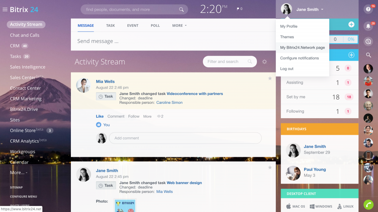The image size is (378, 212).
Task: Favorite Mia Wells' post with the star
Action: coord(270,78)
